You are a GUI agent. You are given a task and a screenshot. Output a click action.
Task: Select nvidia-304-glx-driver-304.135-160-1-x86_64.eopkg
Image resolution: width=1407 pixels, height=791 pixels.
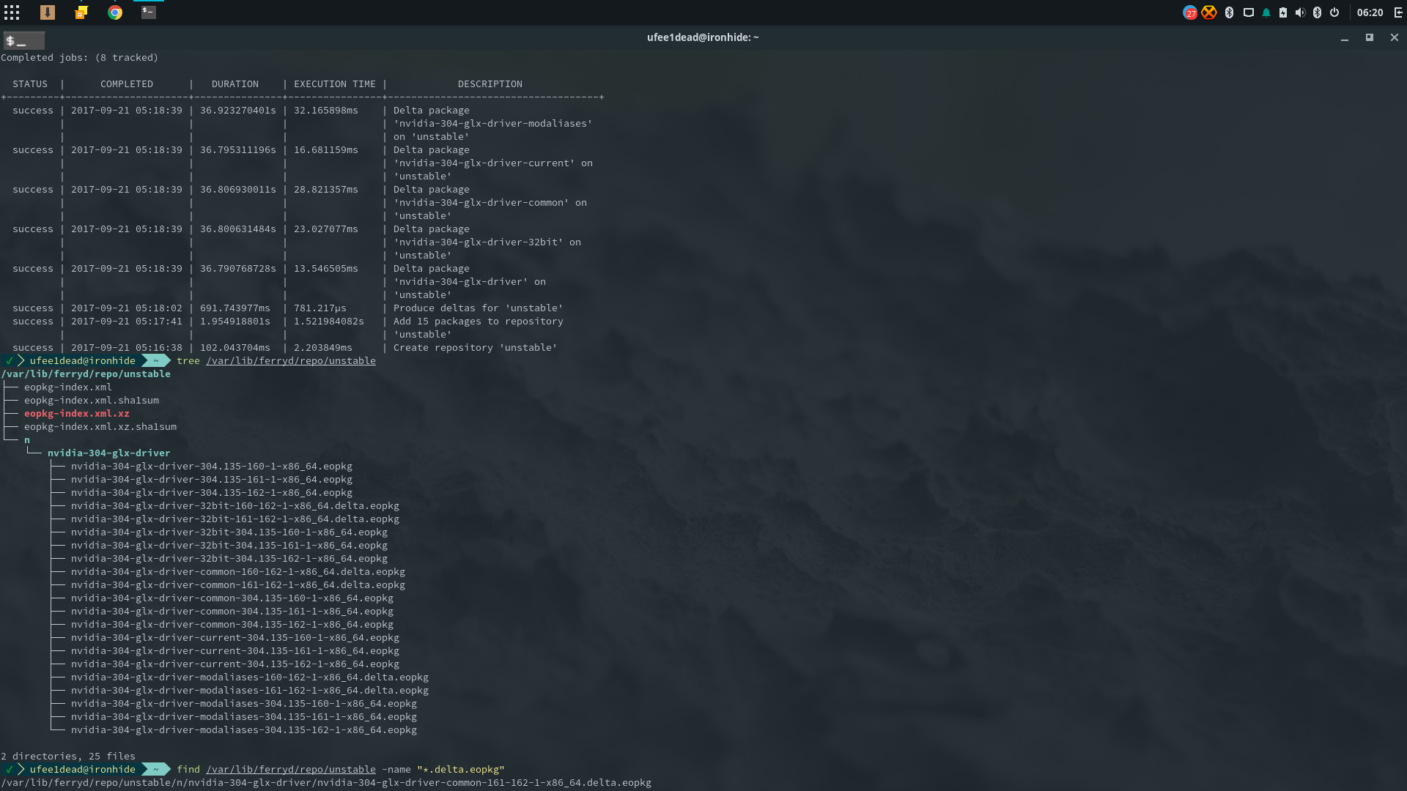[x=212, y=467]
